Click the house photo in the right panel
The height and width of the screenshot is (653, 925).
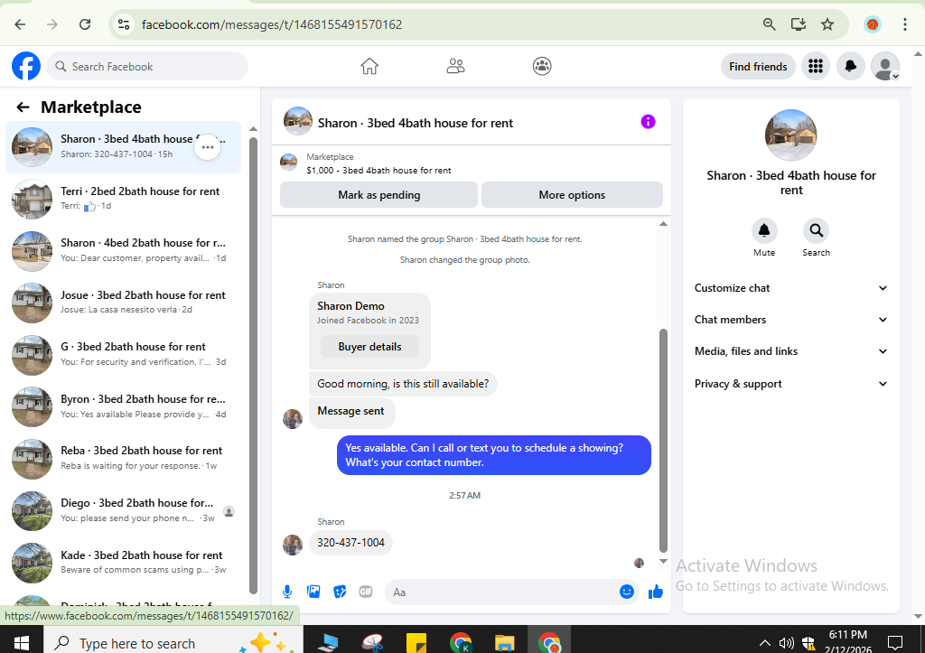point(790,135)
